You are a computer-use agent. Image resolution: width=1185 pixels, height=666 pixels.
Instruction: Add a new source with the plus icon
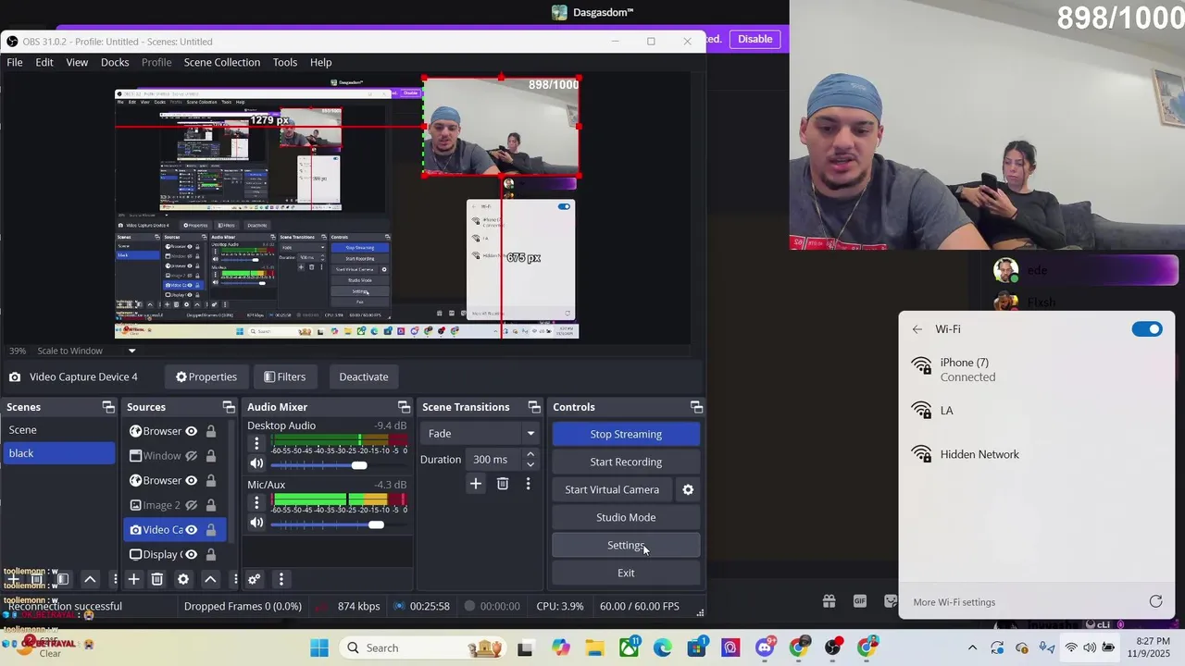(133, 579)
